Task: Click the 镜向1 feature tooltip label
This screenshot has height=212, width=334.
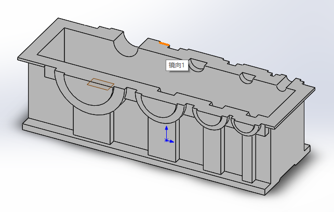Action: tap(177, 65)
